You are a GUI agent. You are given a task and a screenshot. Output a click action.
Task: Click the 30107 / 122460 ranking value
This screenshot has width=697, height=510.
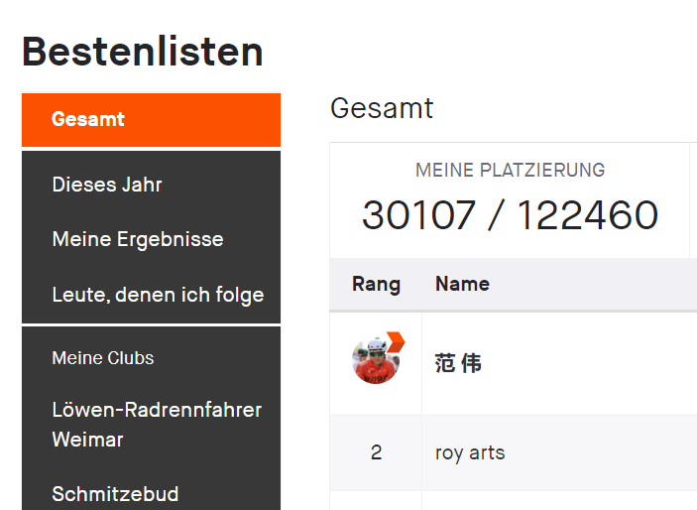(510, 215)
